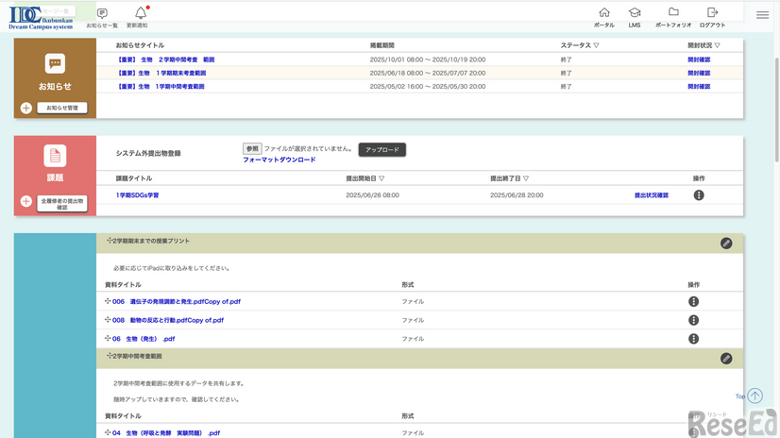Go to ポータル home icon

(x=604, y=12)
